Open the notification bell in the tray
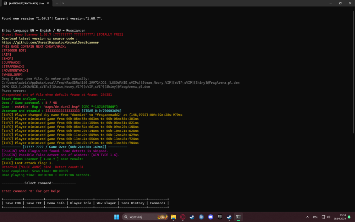Viewport: 355px width, 222px height. click(x=350, y=217)
